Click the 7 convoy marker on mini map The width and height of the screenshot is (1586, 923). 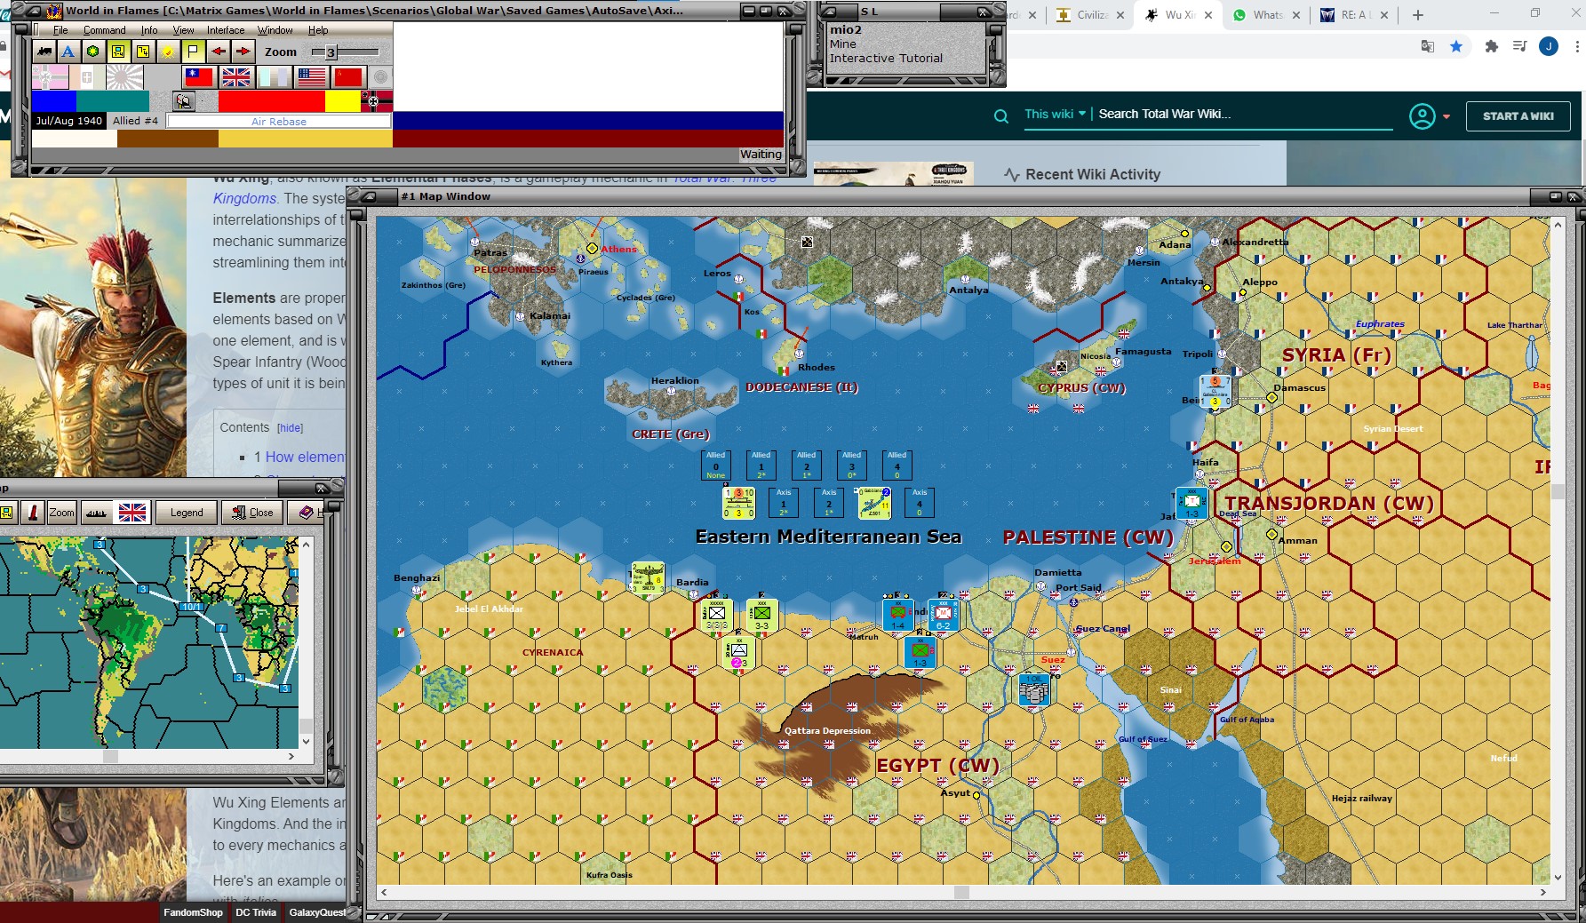coord(221,628)
